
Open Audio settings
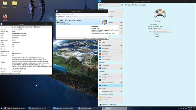pyautogui.click(x=110, y=80)
